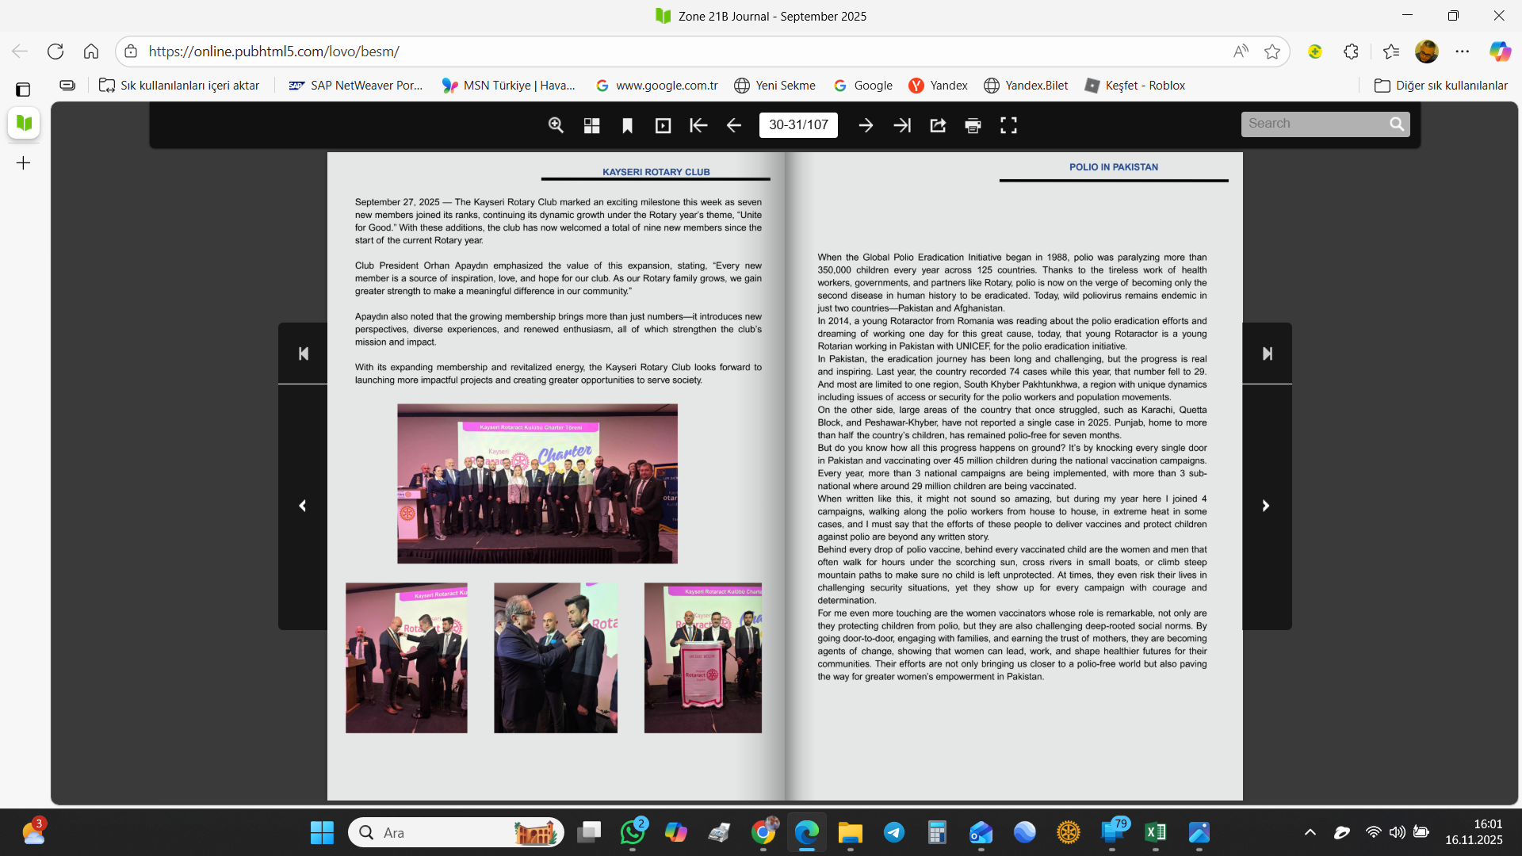Viewport: 1522px width, 856px height.
Task: Flip to next page with right side arrow
Action: point(1266,506)
